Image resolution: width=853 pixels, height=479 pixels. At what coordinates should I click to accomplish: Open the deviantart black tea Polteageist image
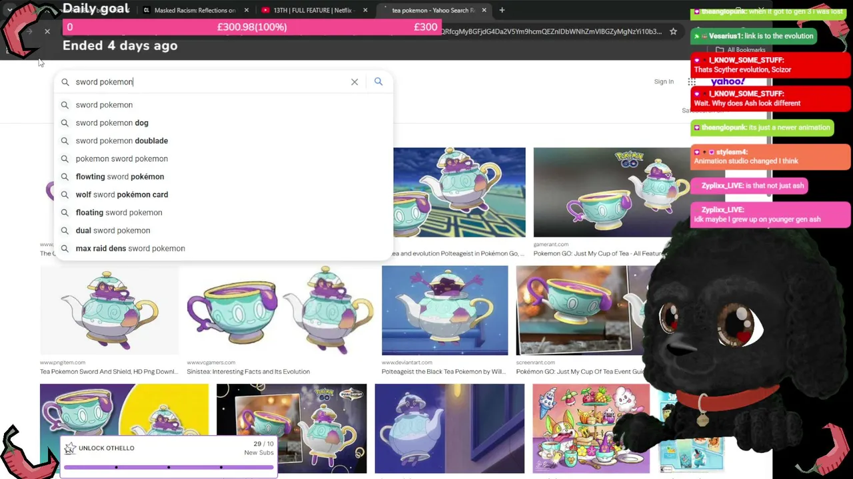(x=444, y=311)
